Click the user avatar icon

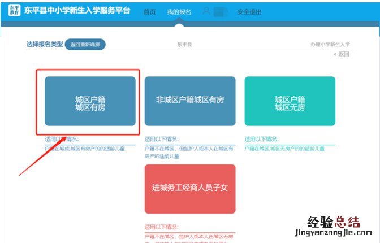point(206,11)
